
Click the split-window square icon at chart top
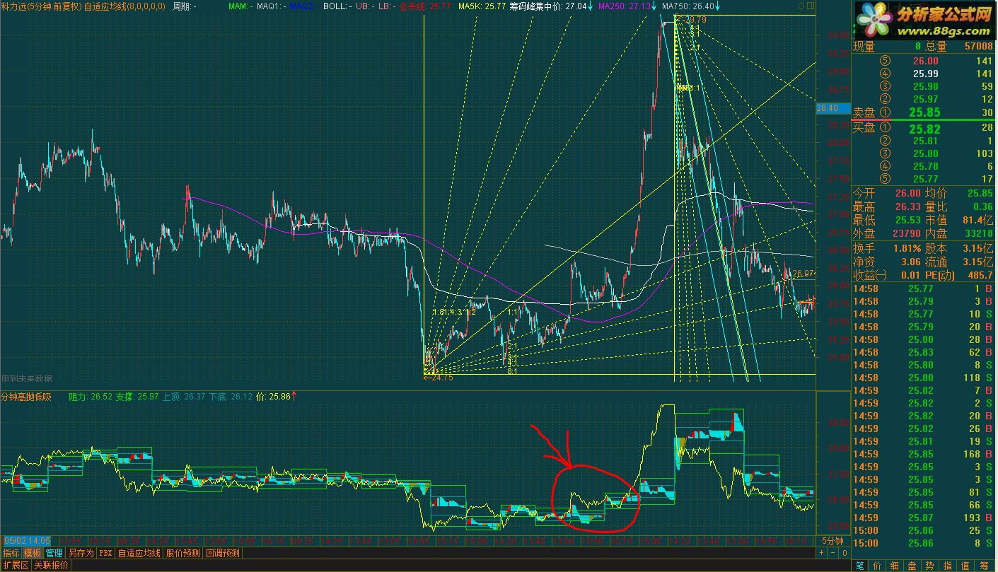pos(811,6)
